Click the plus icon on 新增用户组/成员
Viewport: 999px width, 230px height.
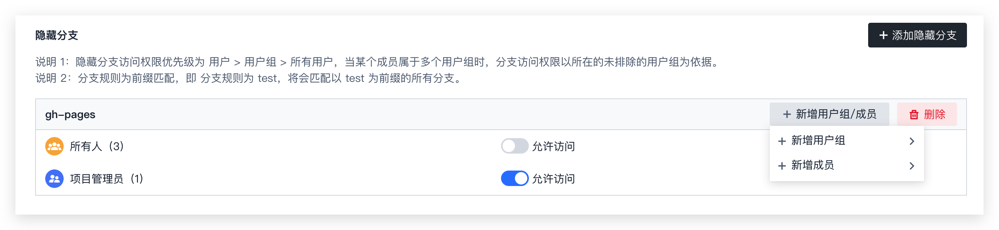tap(786, 114)
